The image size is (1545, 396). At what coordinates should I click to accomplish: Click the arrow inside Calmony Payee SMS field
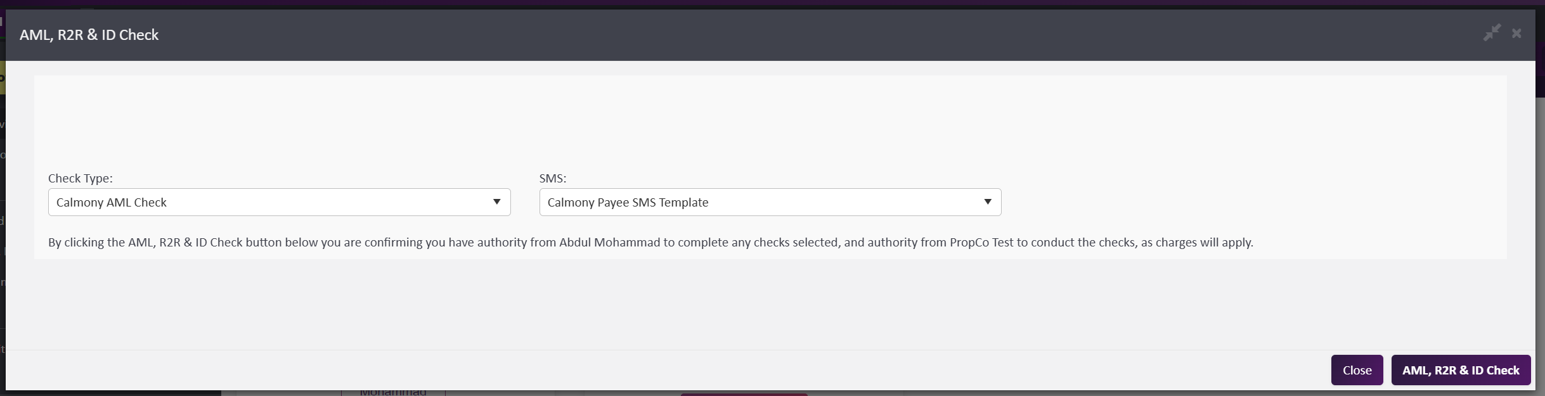987,201
